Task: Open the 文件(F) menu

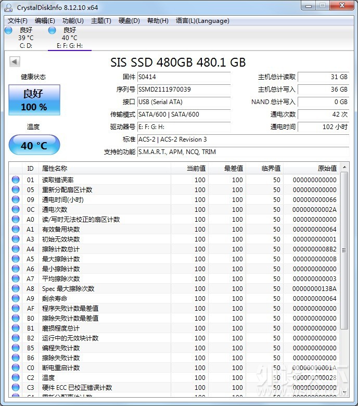Action: [x=18, y=21]
